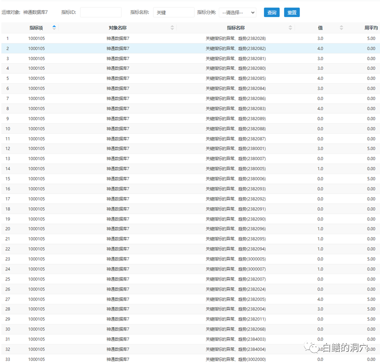Click the sort arrows for 对象名称 column
Image resolution: width=380 pixels, height=364 pixels.
pos(172,28)
